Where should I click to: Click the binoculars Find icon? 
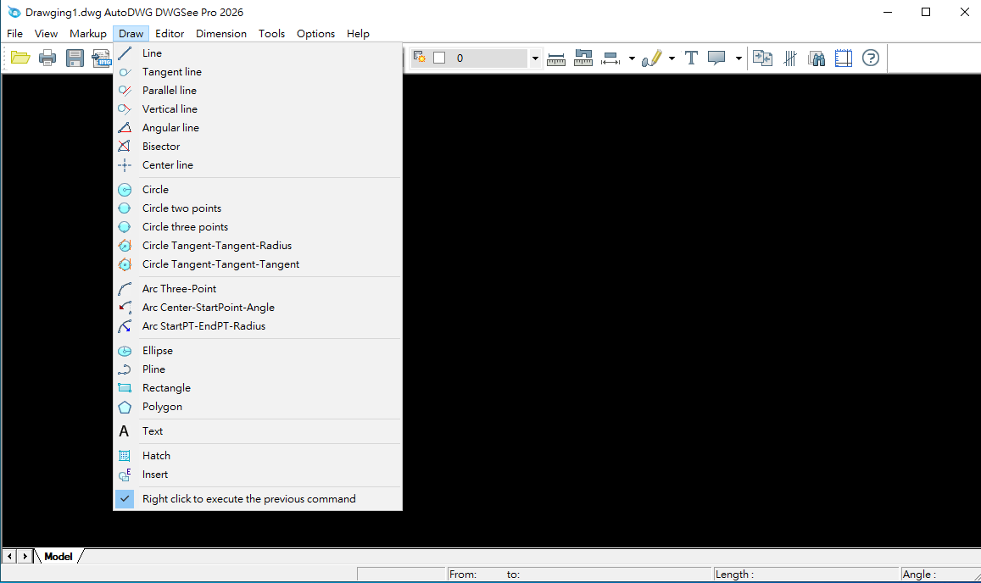(x=817, y=58)
